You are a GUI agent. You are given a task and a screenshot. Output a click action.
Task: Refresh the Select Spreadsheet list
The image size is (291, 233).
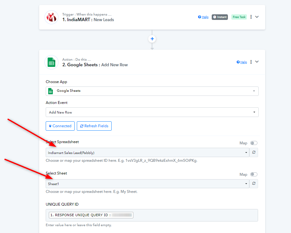254,152
